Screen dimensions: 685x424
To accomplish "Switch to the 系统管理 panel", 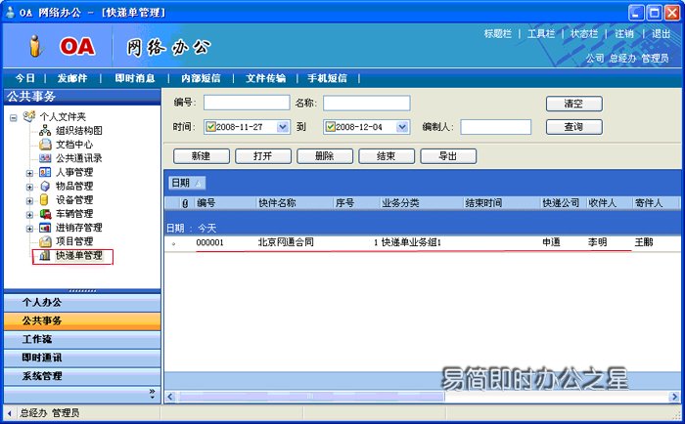I will point(82,376).
